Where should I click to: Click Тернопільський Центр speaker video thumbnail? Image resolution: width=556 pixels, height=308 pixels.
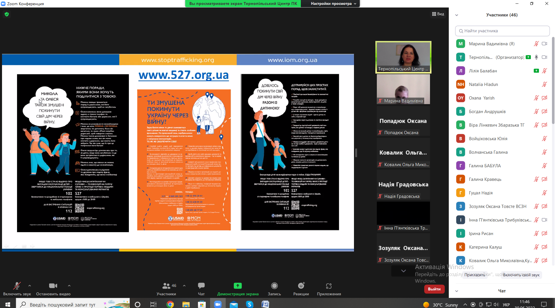(403, 57)
